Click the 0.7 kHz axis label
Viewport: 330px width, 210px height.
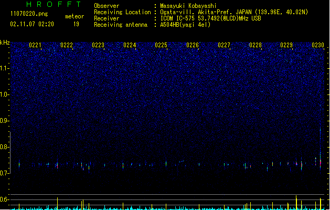tap(5, 173)
